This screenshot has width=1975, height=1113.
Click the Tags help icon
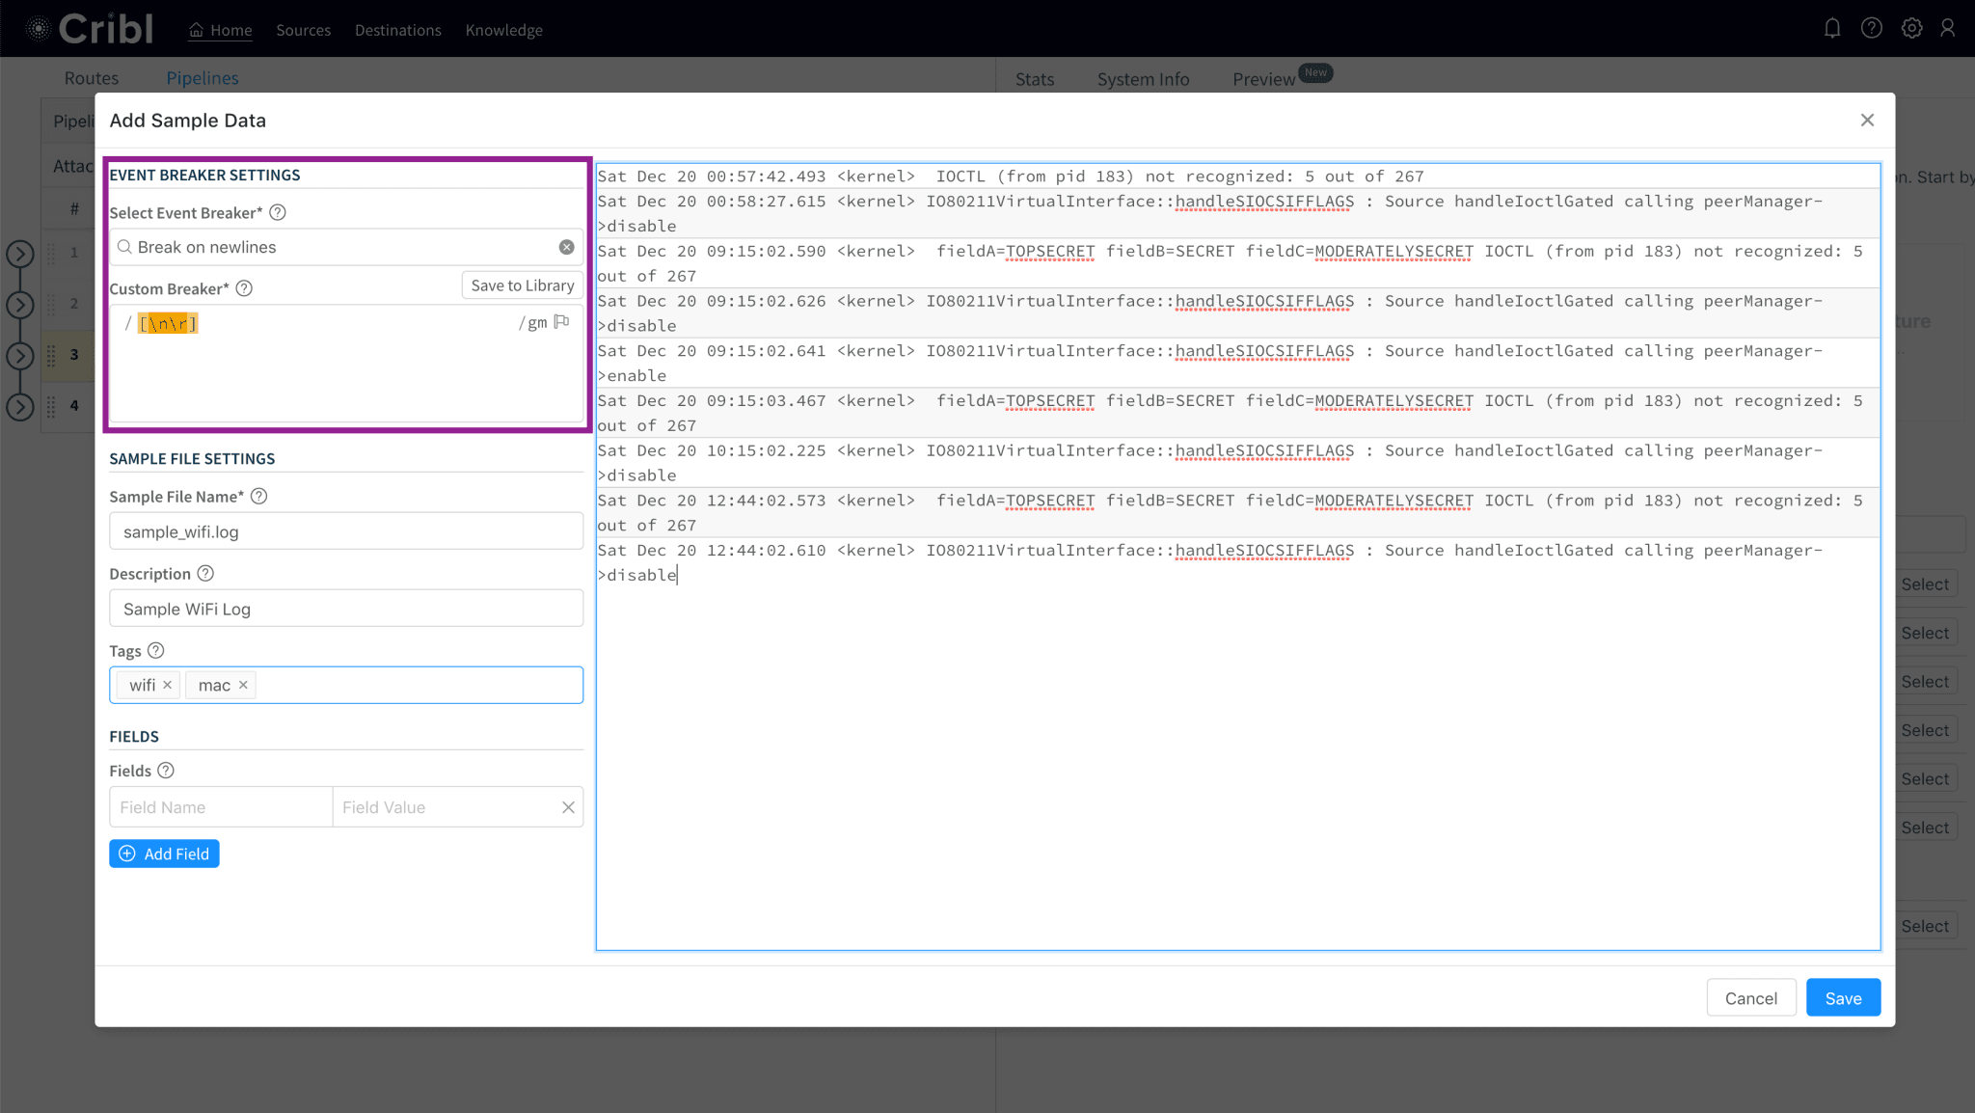(156, 650)
